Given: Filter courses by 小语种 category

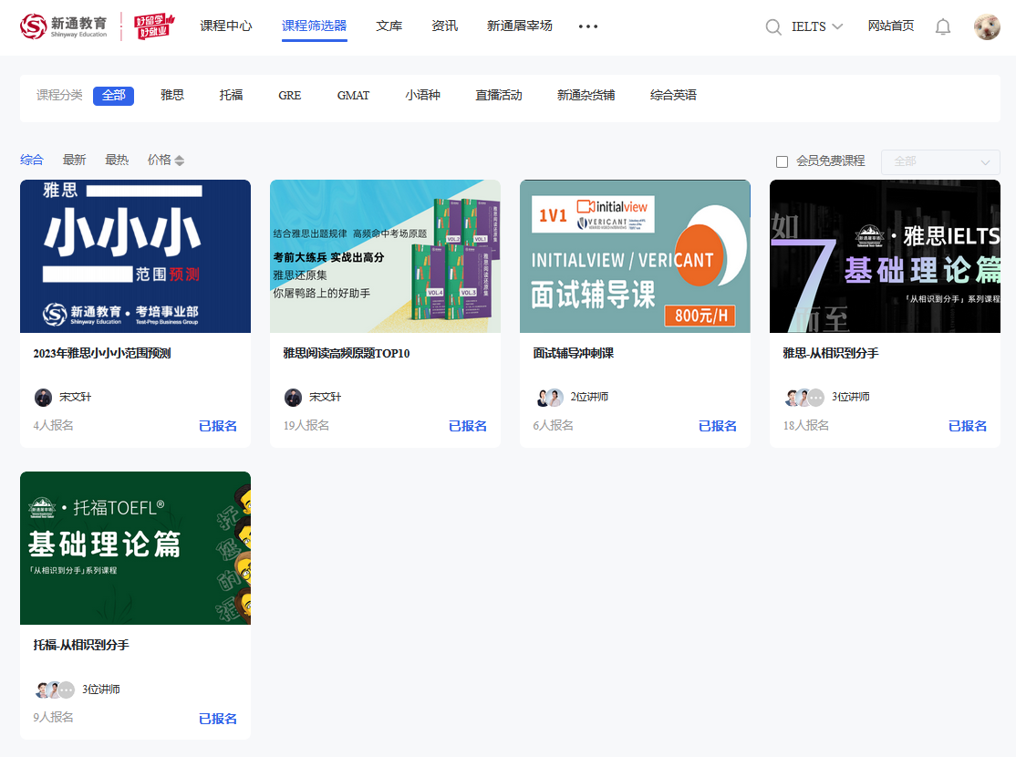Looking at the screenshot, I should coord(422,95).
